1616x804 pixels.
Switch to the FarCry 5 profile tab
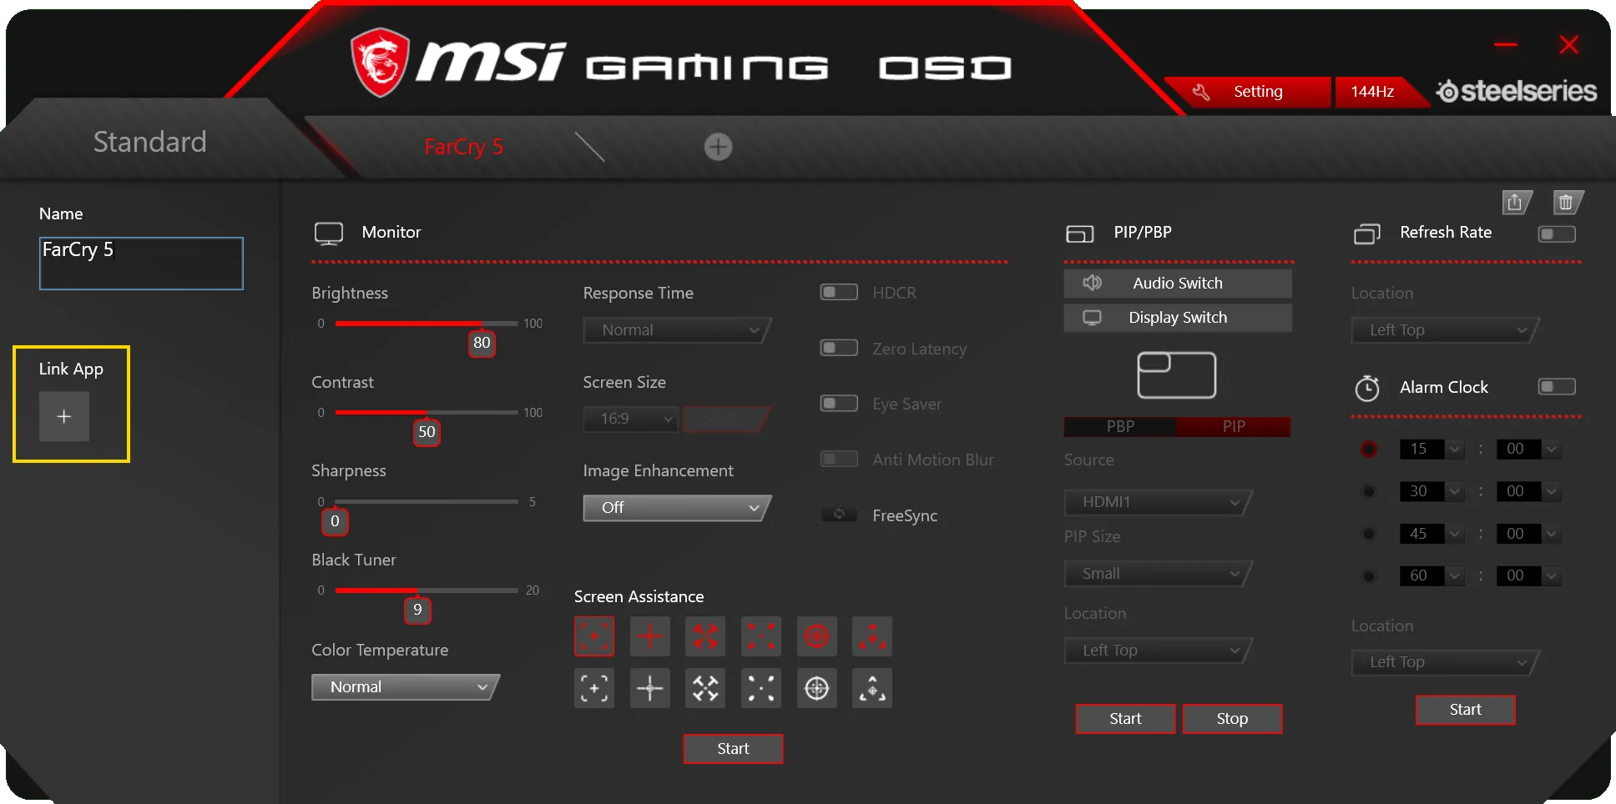point(463,147)
